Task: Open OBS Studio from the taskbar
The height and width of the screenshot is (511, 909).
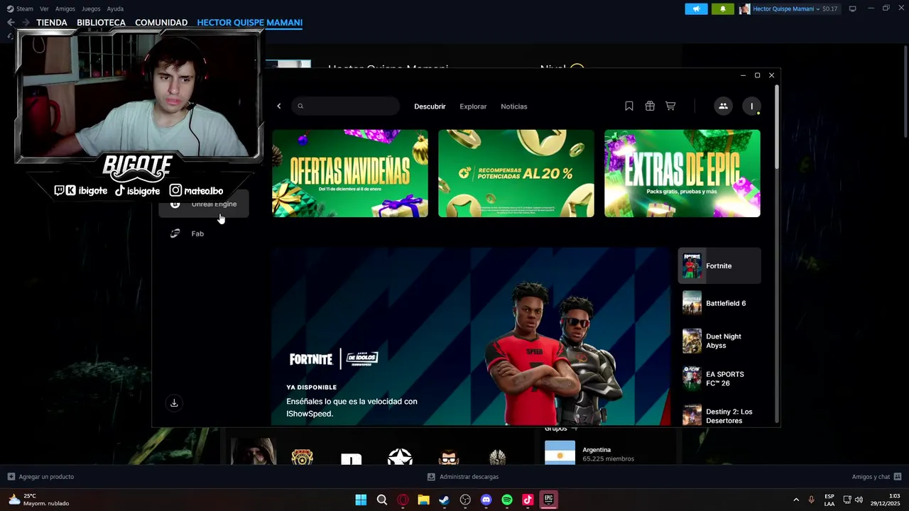Action: 465,500
